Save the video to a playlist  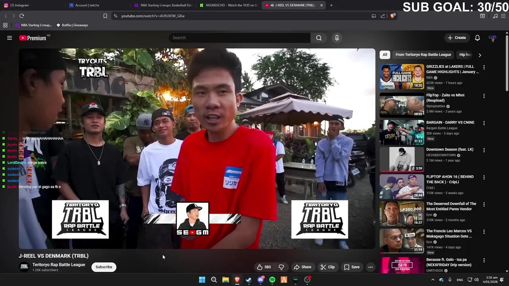352,267
